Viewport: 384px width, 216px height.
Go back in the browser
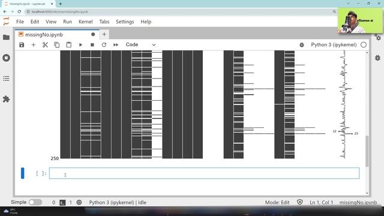(5, 11)
